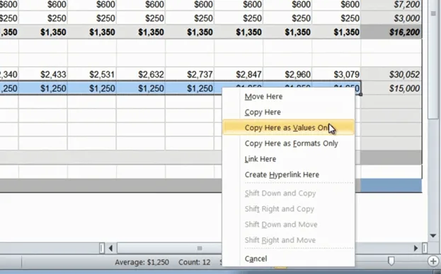Click the Count: 12 status entry
The image size is (441, 274).
(195, 262)
